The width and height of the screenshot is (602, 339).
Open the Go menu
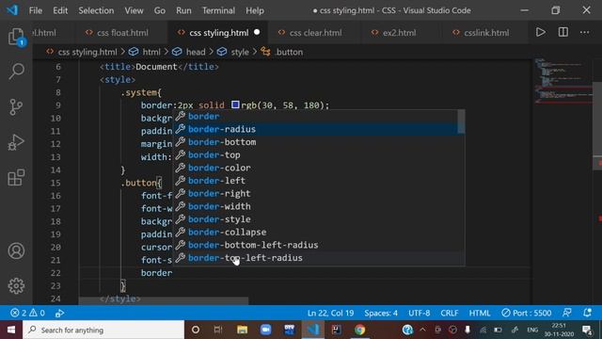pyautogui.click(x=160, y=10)
